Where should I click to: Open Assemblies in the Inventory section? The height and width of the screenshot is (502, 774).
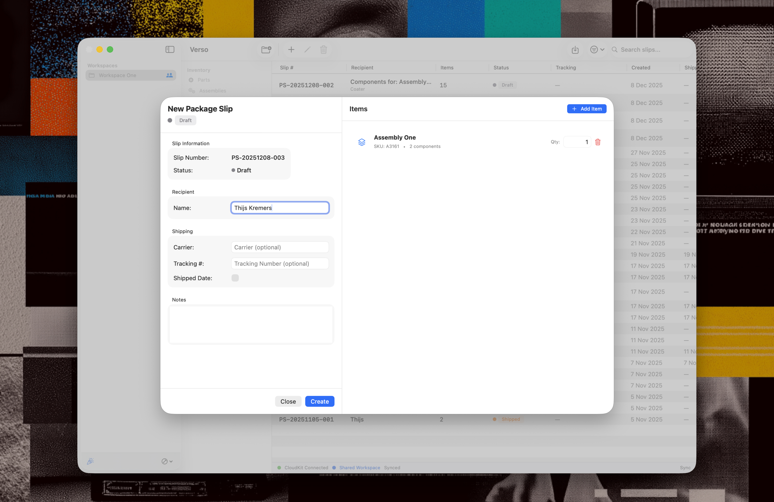[x=212, y=90]
